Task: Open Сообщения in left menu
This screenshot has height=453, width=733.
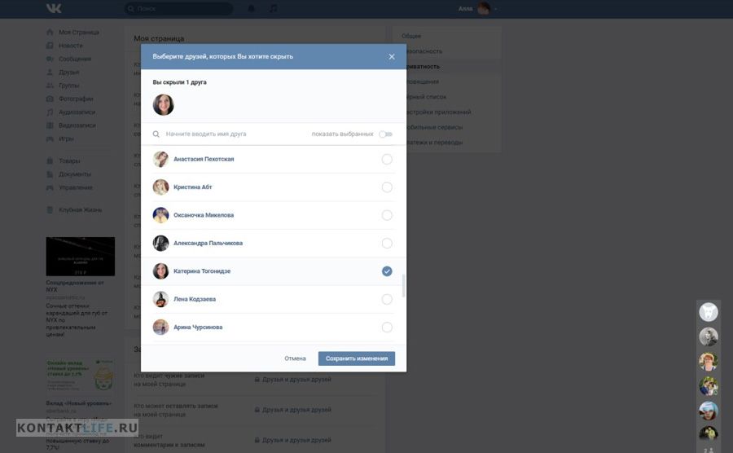Action: click(x=75, y=59)
